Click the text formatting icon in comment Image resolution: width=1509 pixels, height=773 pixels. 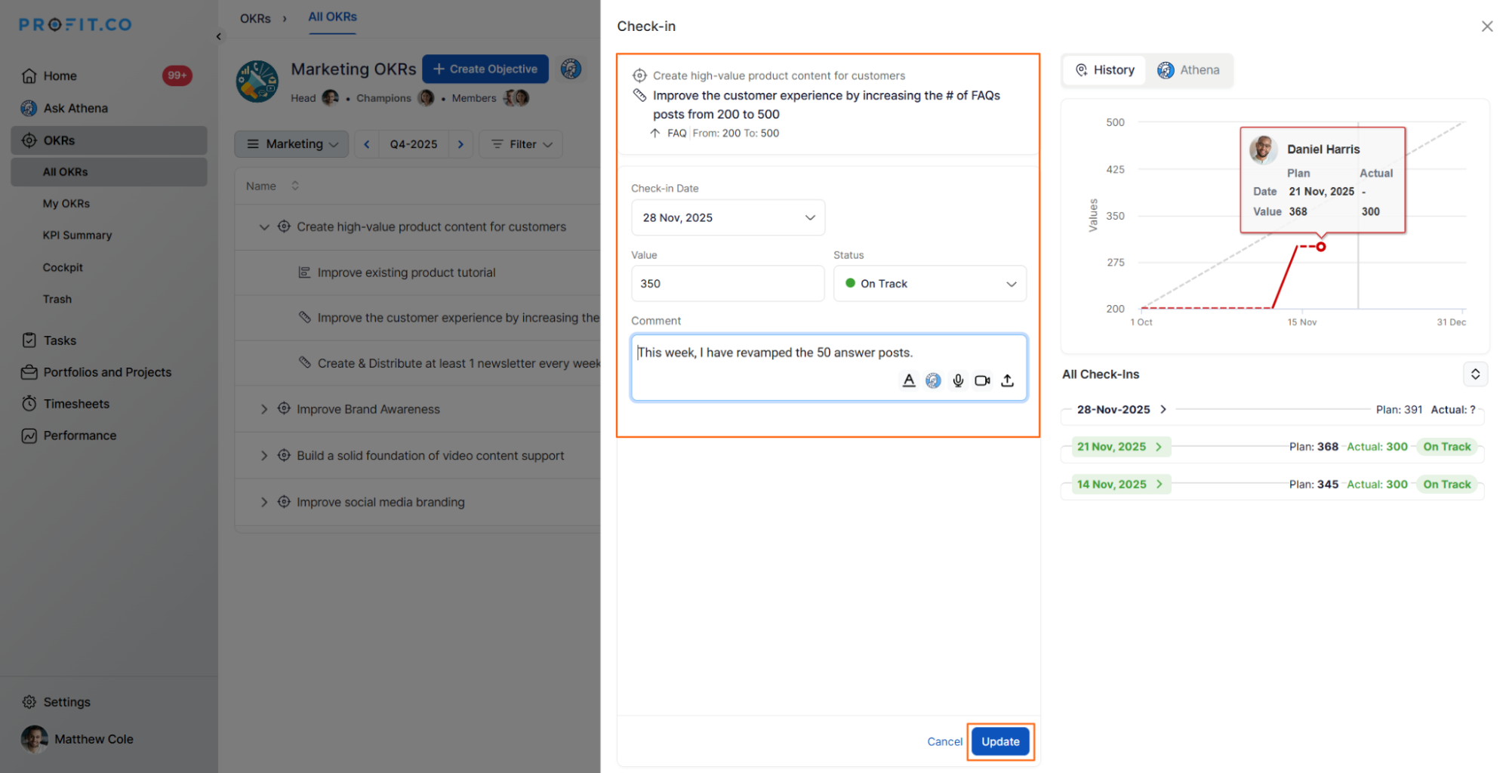coord(909,380)
